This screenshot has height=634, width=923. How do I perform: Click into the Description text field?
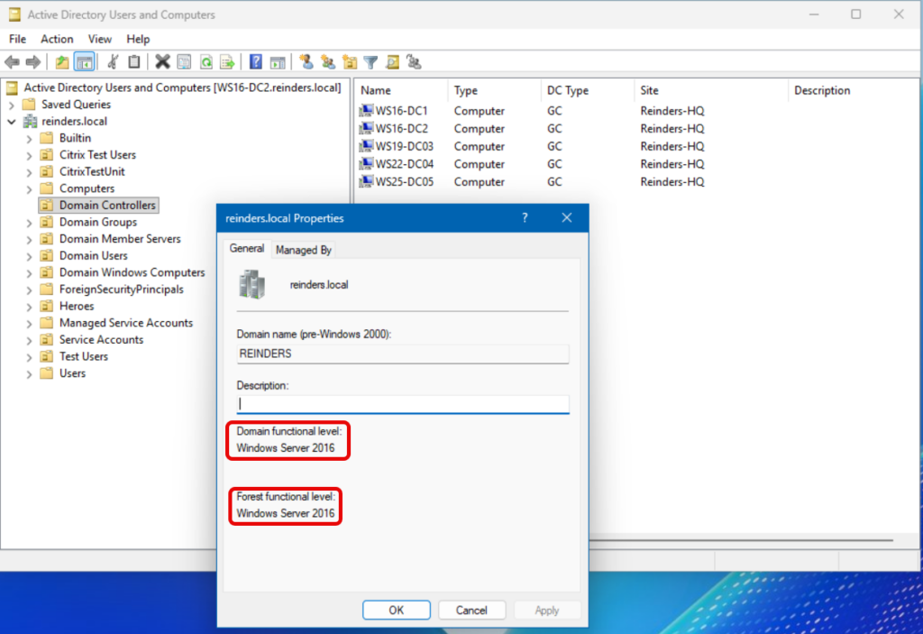pyautogui.click(x=402, y=404)
